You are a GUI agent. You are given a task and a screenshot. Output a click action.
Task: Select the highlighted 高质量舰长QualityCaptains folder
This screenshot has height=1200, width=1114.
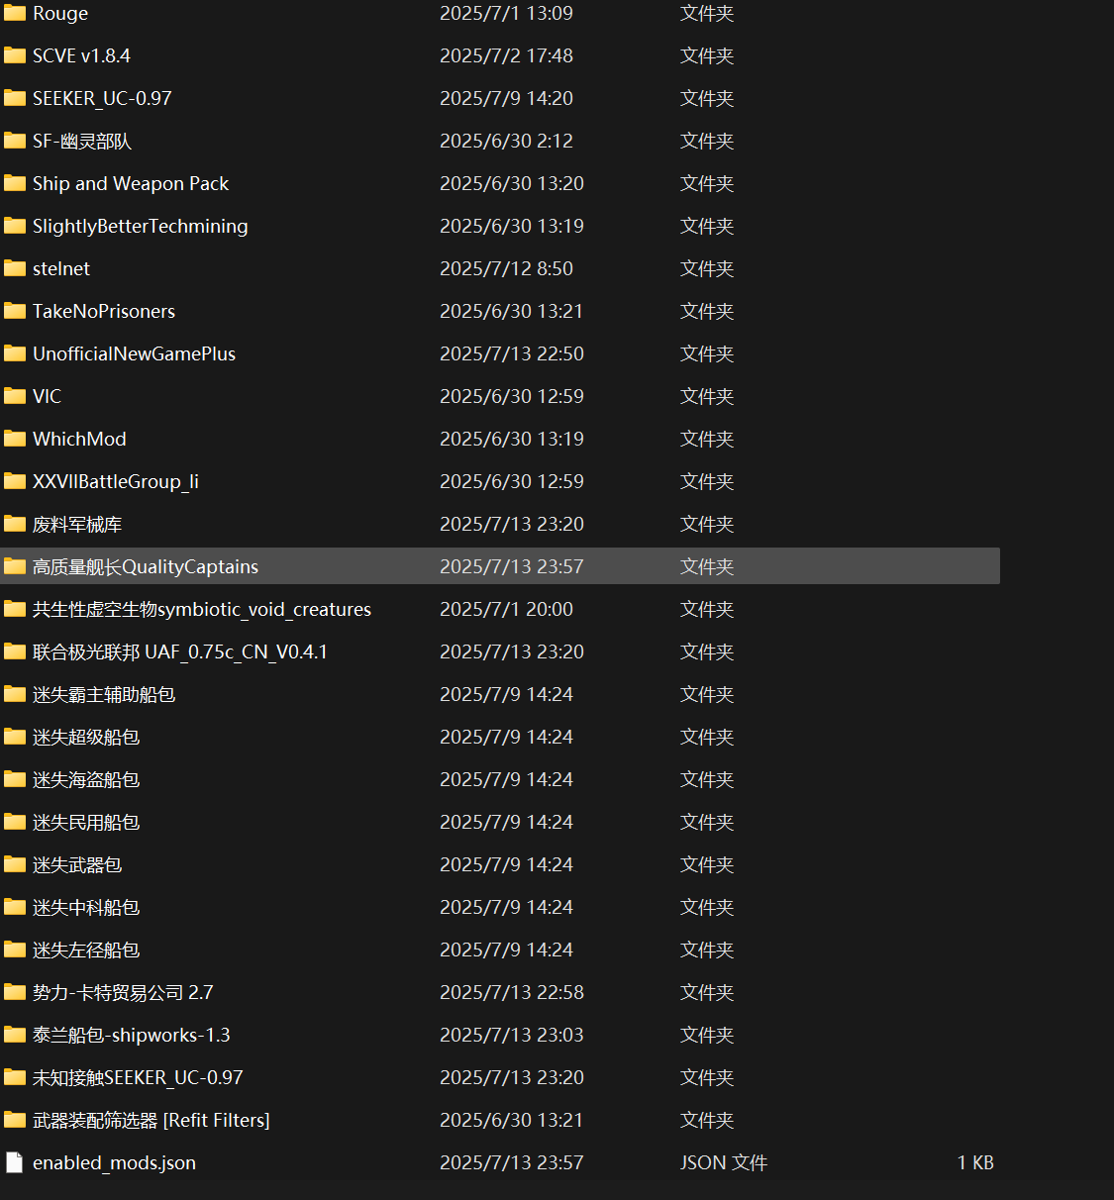pyautogui.click(x=146, y=566)
